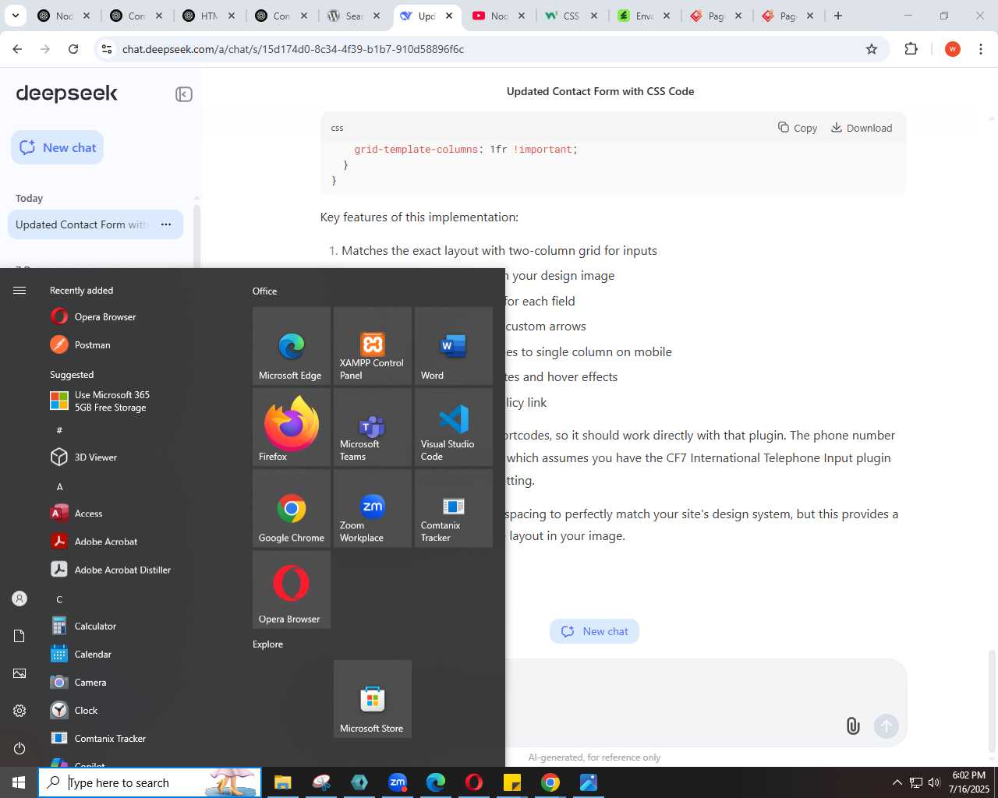Image resolution: width=998 pixels, height=798 pixels.
Task: Open the three-dot options for Updated Contact Form chat
Action: click(166, 224)
